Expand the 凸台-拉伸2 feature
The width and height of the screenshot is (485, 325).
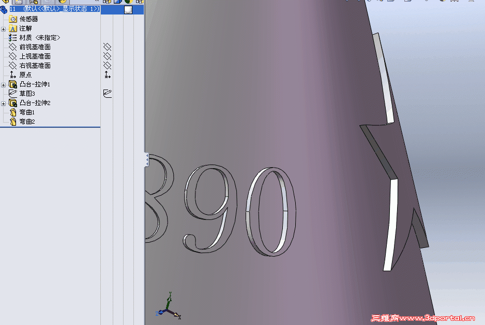coord(3,103)
